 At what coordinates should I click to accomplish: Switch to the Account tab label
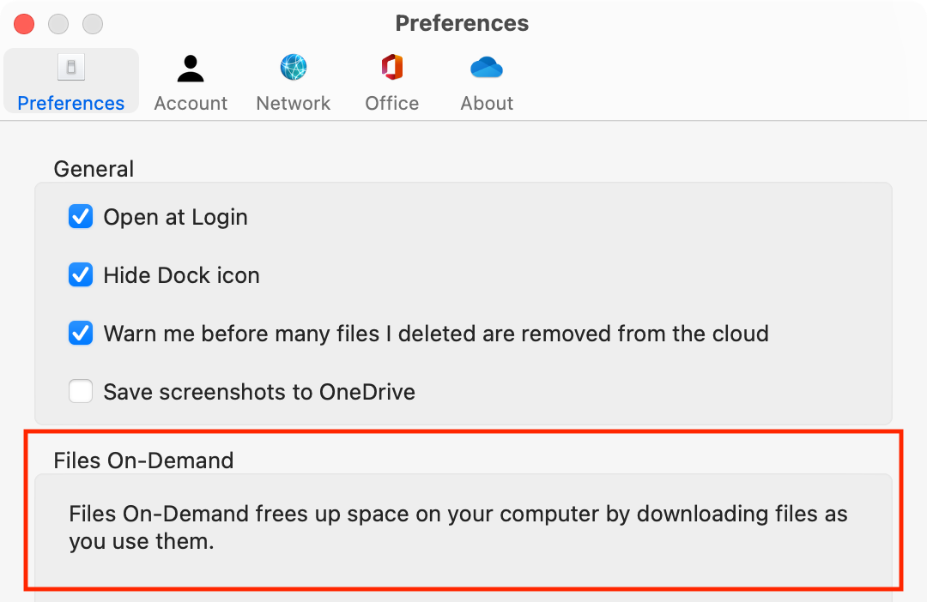pyautogui.click(x=191, y=103)
